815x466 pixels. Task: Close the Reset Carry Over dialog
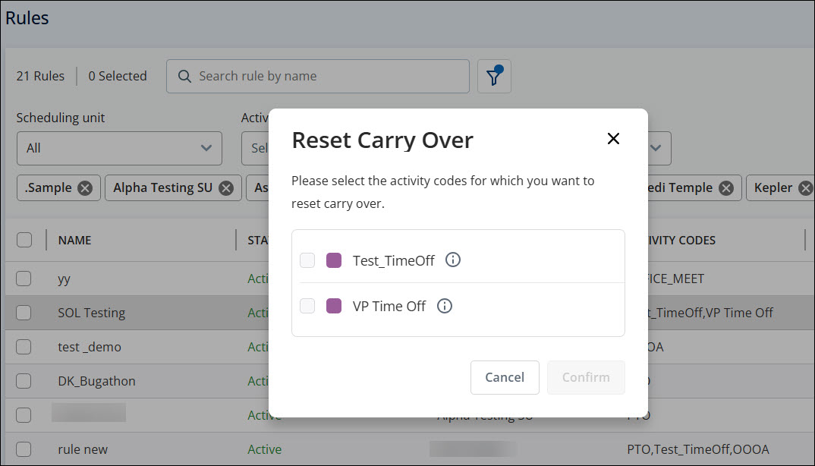tap(613, 139)
